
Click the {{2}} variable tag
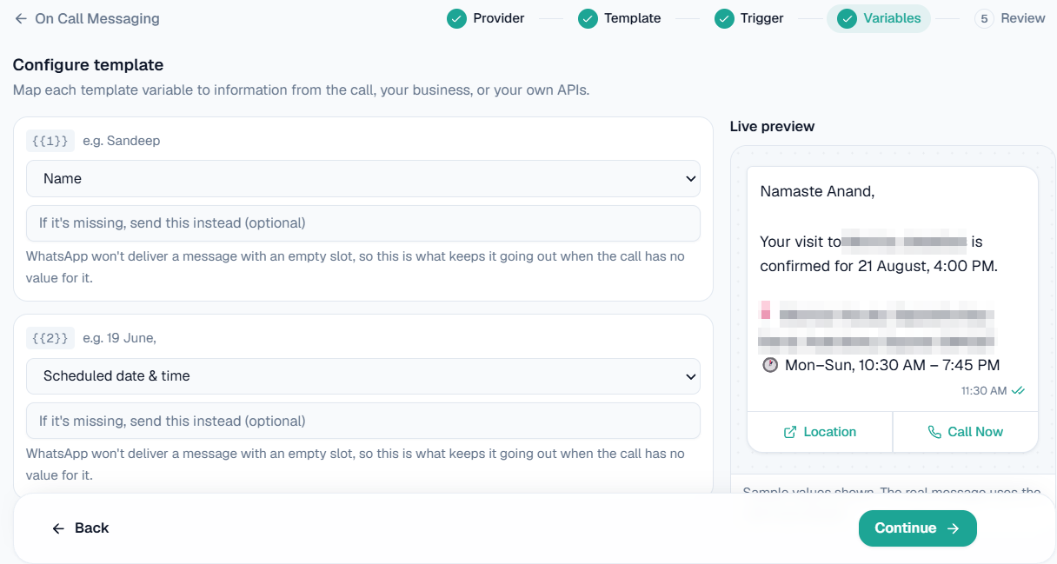[x=50, y=338]
